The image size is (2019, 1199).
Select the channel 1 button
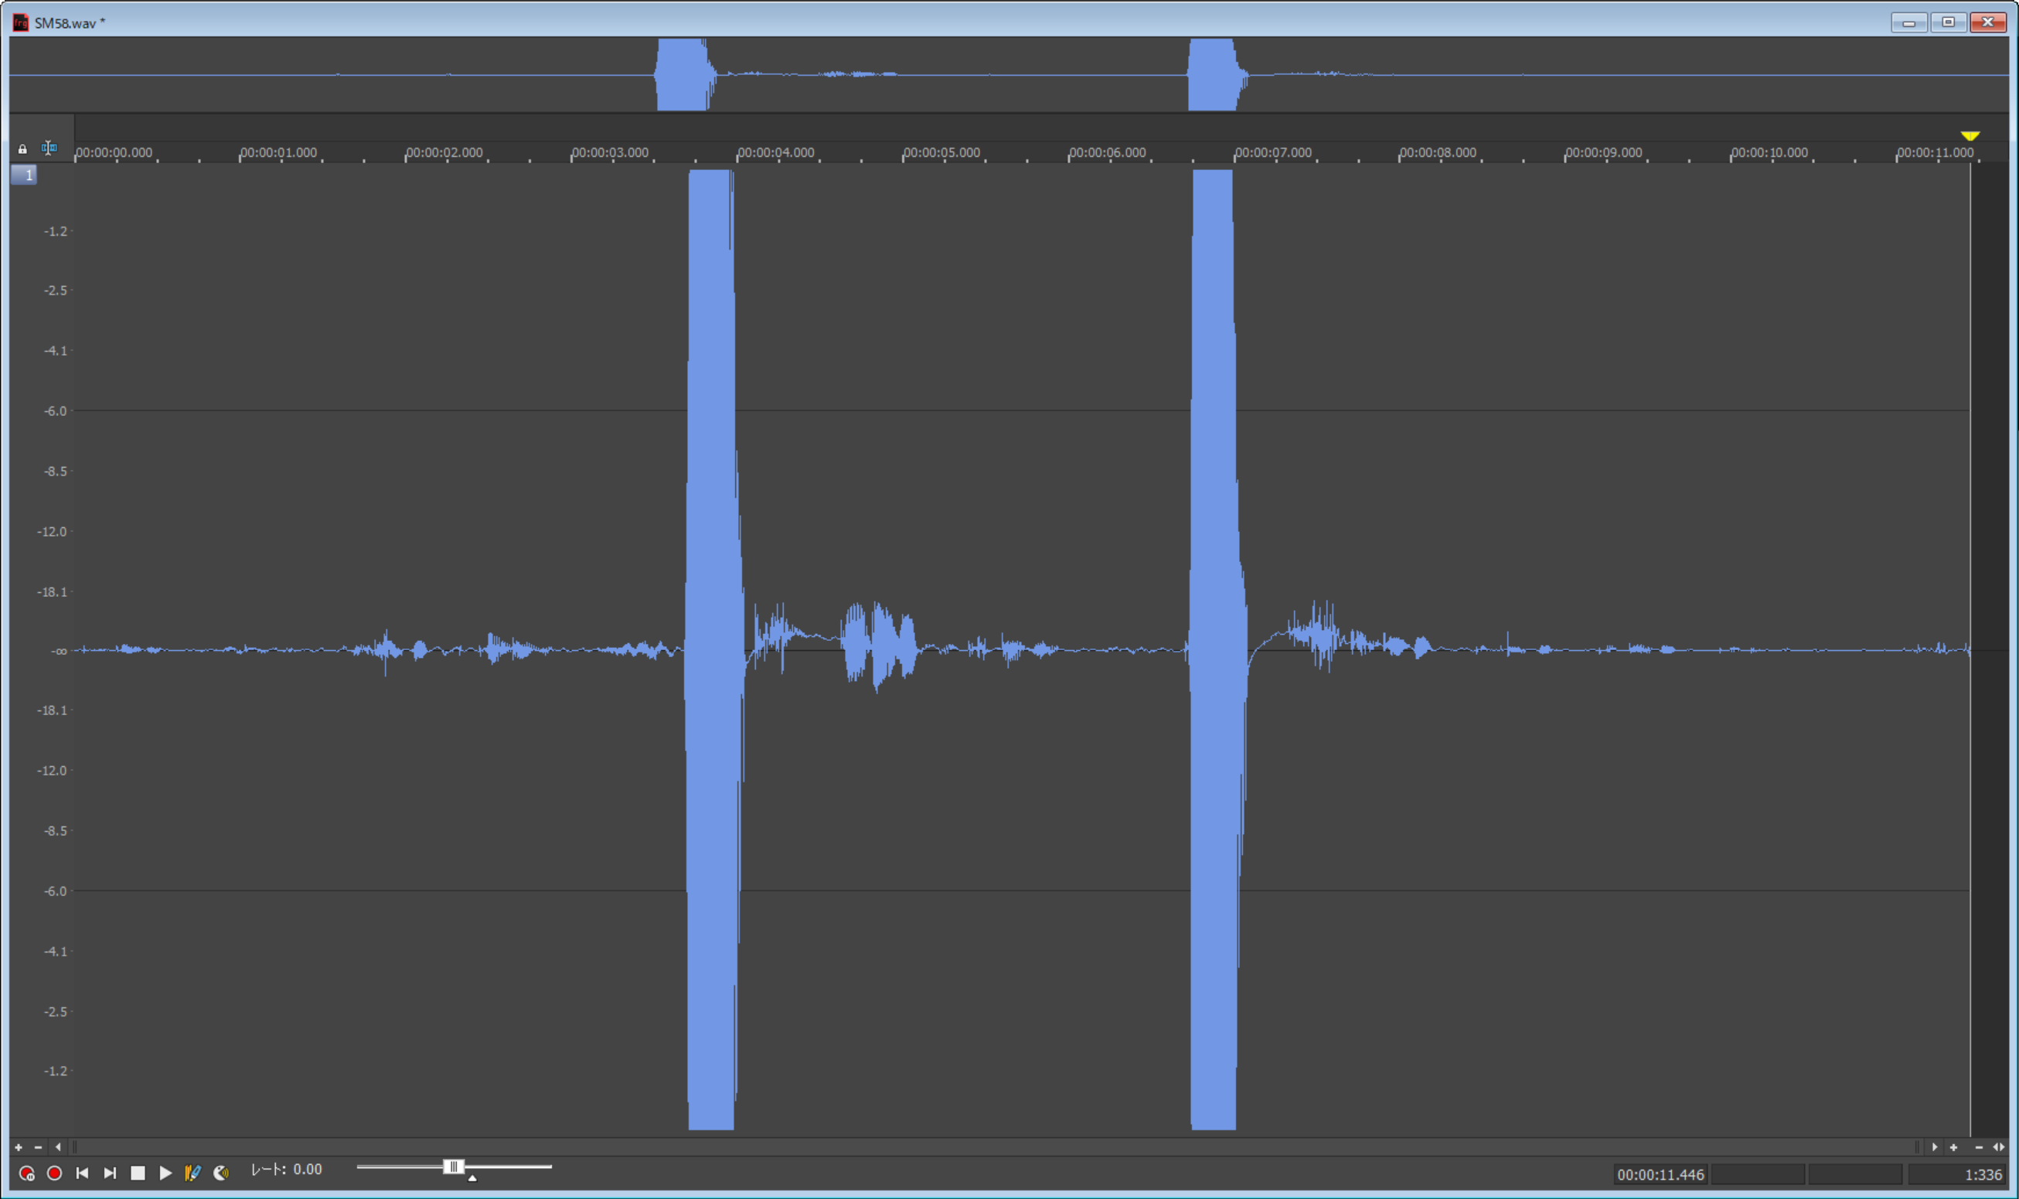(23, 175)
